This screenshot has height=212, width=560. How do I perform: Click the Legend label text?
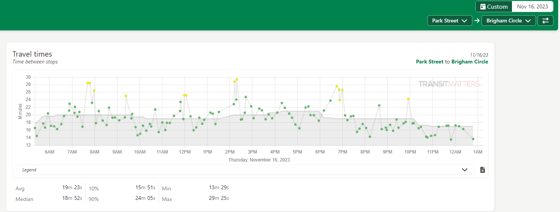(29, 170)
